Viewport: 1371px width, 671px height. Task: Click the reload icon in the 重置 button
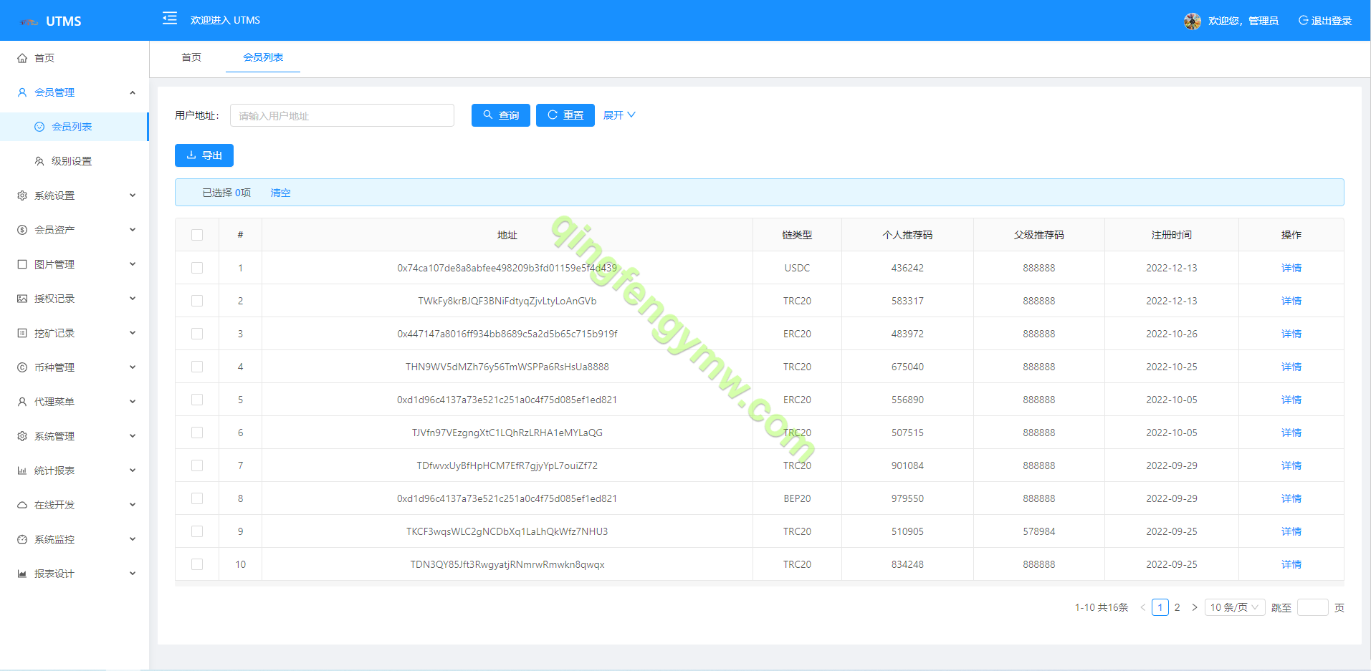point(553,115)
